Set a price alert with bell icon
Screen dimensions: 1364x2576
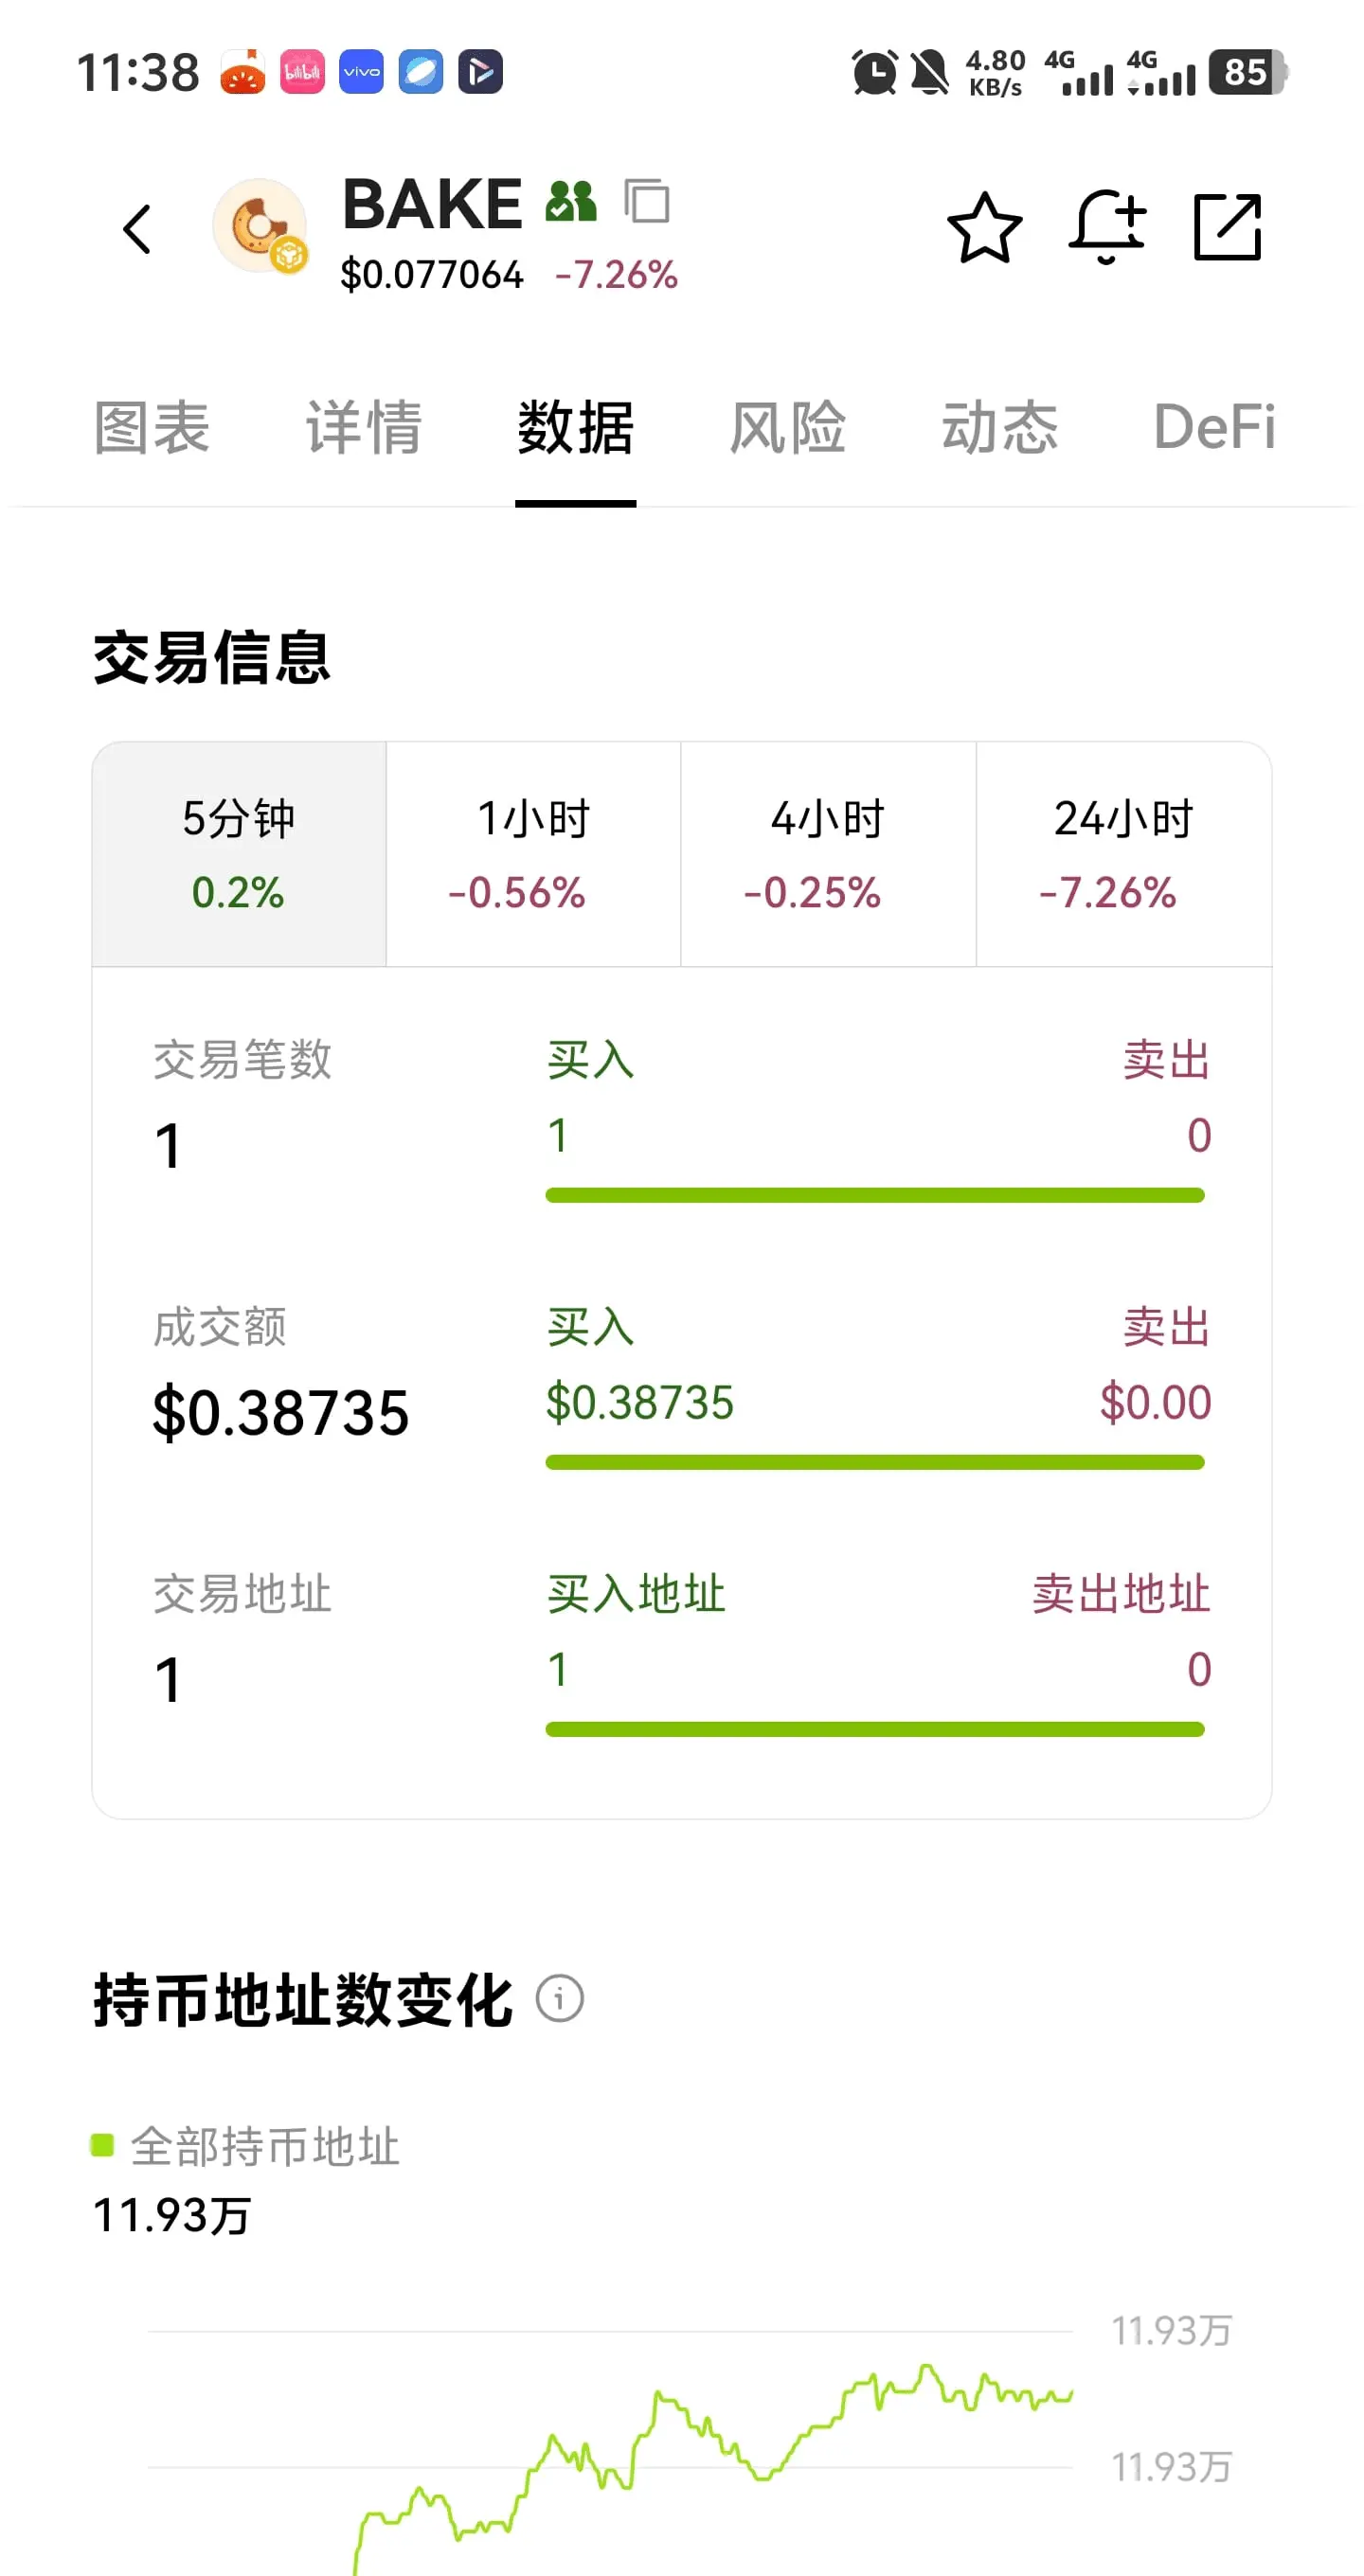pyautogui.click(x=1106, y=228)
